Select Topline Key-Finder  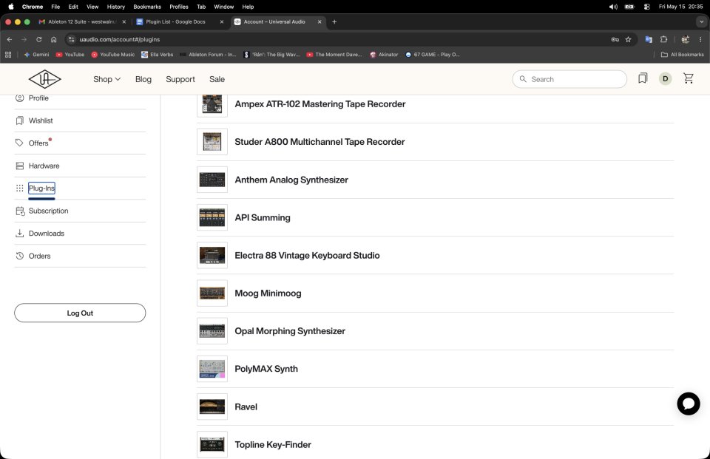click(273, 444)
